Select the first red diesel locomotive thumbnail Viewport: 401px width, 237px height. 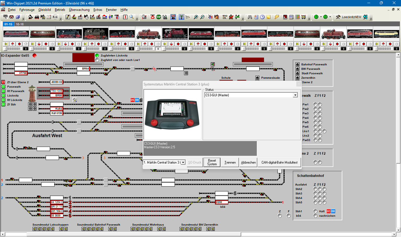[16, 33]
